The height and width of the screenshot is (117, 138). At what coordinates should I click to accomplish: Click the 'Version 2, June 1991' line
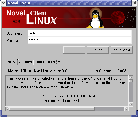61,101
